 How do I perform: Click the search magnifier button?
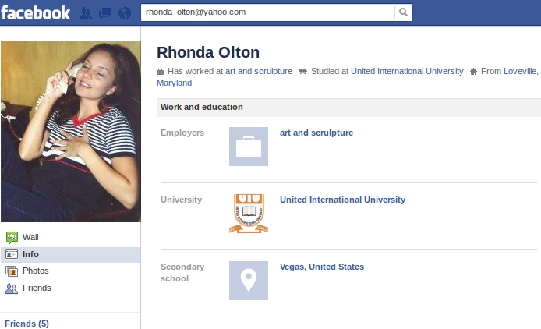[403, 12]
